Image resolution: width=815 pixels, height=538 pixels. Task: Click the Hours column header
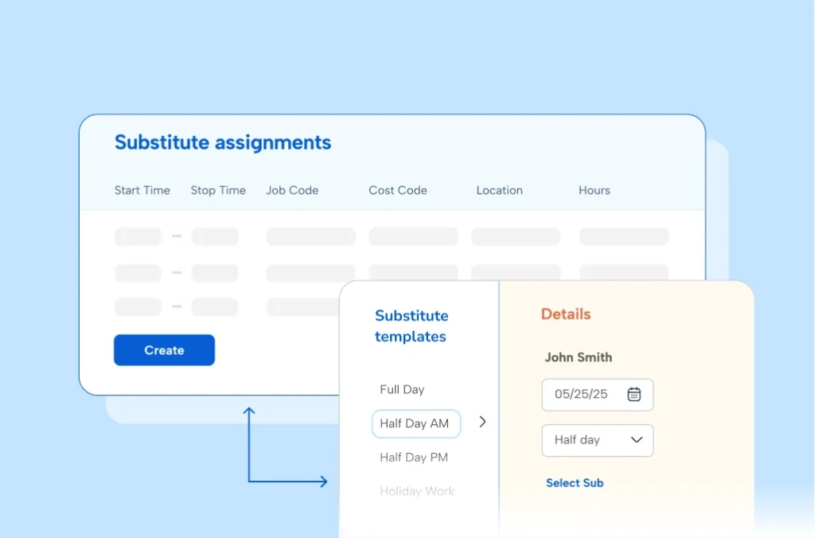(594, 190)
